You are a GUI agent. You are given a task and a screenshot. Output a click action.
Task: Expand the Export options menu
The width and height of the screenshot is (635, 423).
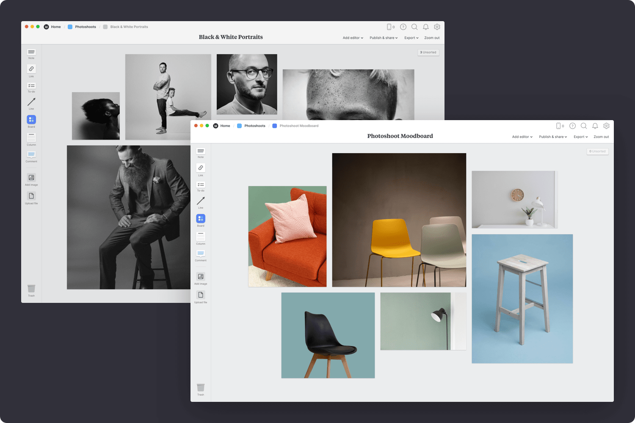580,137
